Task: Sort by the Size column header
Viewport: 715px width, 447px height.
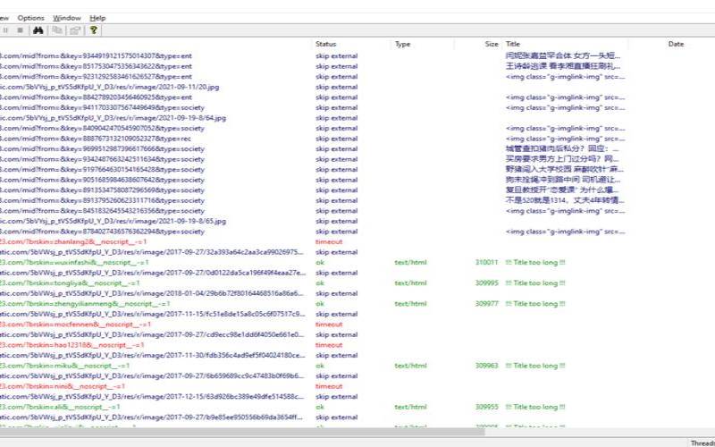Action: pos(492,44)
